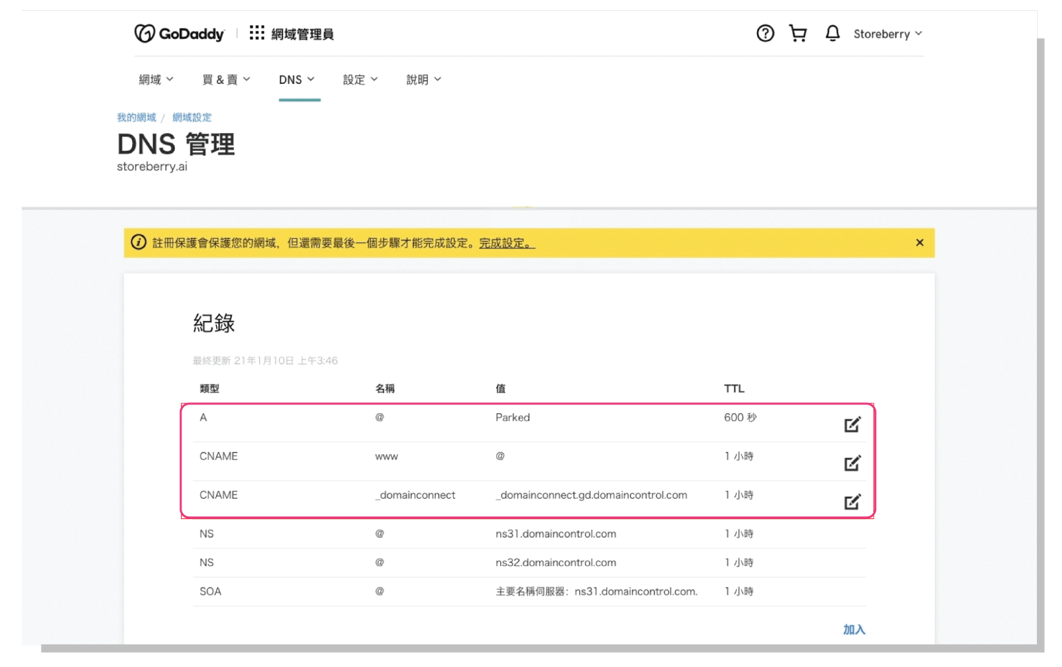The width and height of the screenshot is (1062, 667).
Task: Open the help question mark icon
Action: tap(765, 33)
